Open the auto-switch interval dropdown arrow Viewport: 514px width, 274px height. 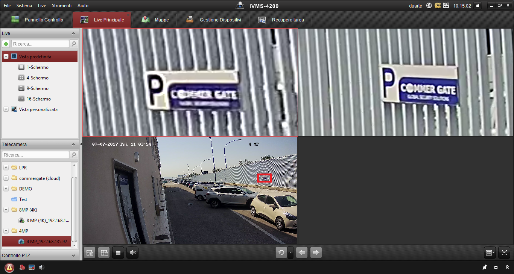[290, 253]
